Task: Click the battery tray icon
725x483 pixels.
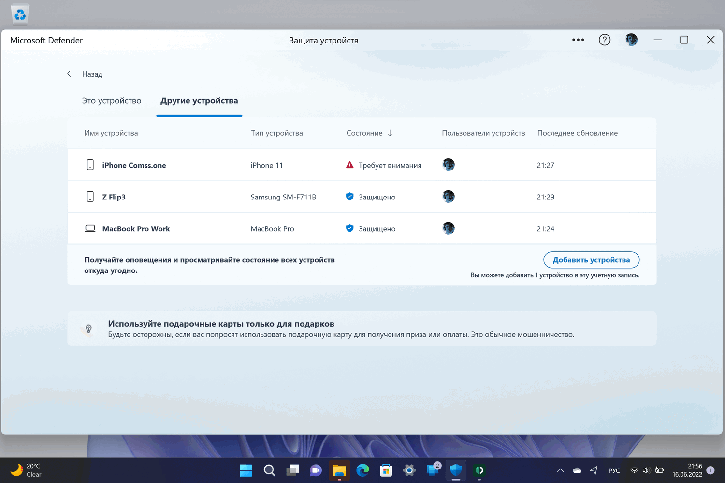Action: tap(659, 470)
